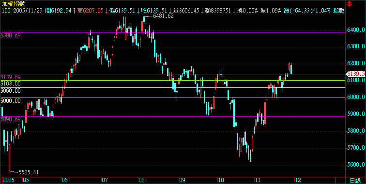This screenshot has height=184, width=366.
Task: Click the closing price 收6139.51
Action: (x=154, y=11)
